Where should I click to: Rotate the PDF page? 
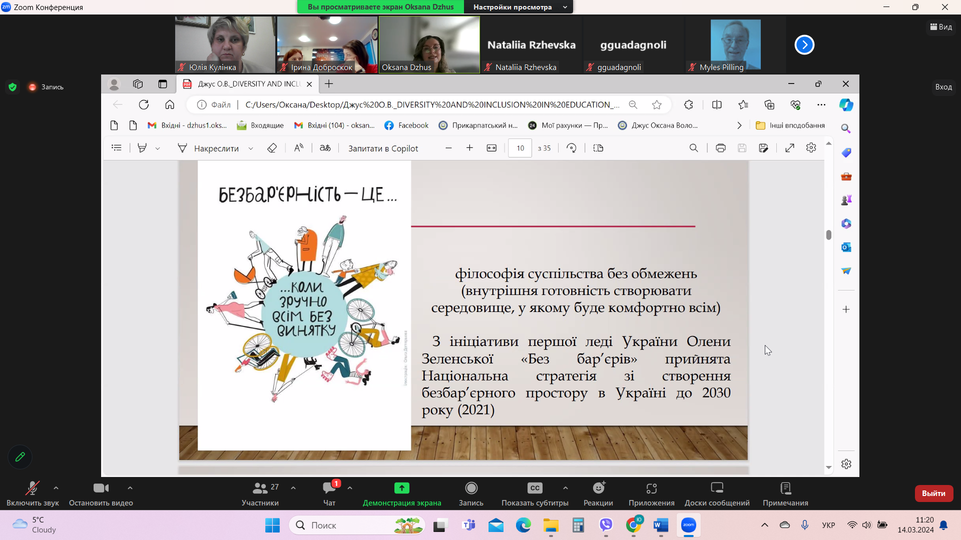pos(571,148)
